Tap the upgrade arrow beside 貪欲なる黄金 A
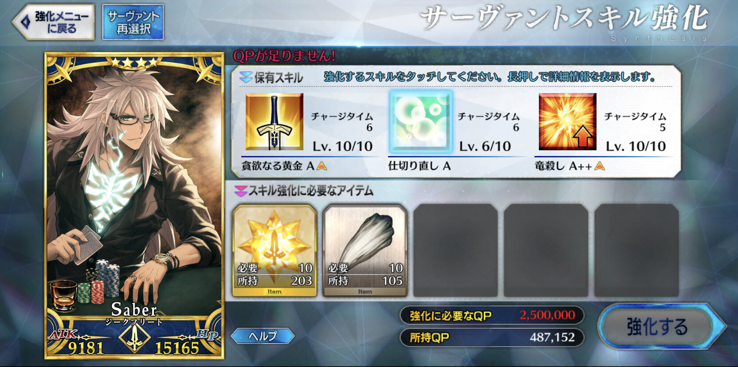 pyautogui.click(x=322, y=166)
